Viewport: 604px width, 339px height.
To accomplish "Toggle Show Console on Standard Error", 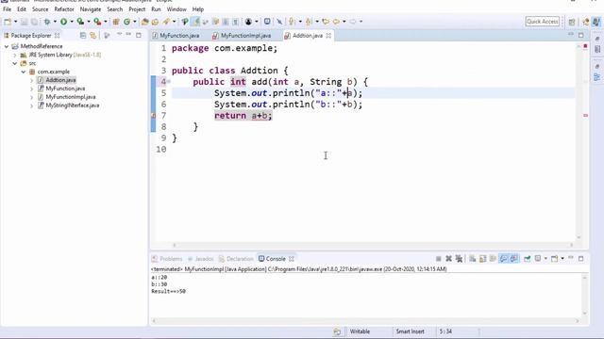I will tap(513, 259).
